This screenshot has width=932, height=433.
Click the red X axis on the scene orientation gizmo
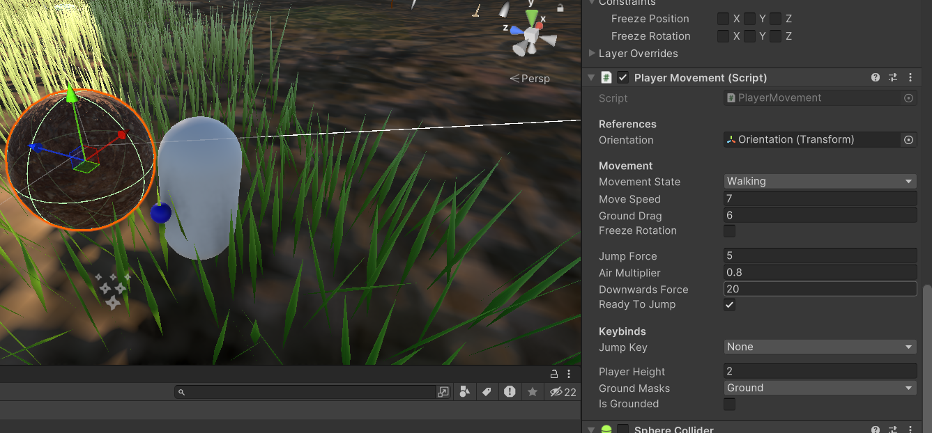[540, 26]
